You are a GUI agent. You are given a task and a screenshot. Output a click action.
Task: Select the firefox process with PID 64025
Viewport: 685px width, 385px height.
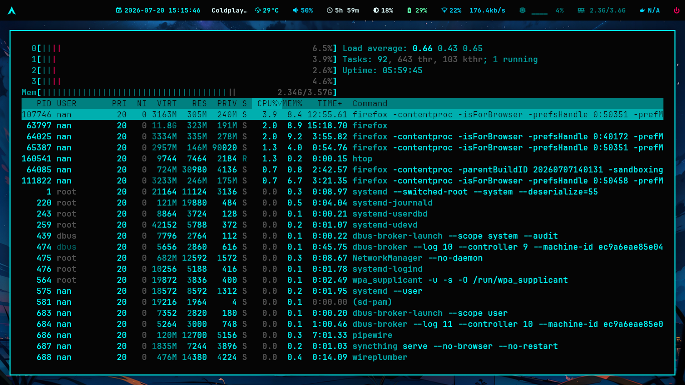pos(342,136)
